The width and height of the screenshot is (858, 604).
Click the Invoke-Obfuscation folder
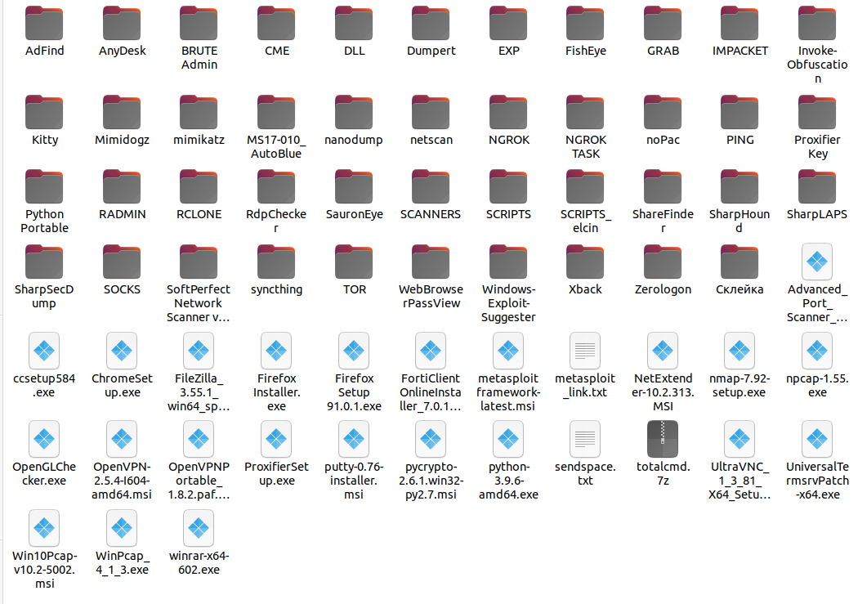tap(817, 24)
